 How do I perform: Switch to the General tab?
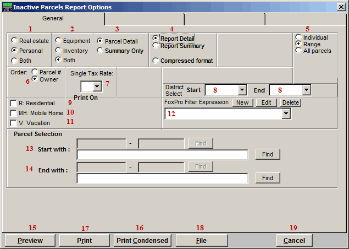coord(53,19)
